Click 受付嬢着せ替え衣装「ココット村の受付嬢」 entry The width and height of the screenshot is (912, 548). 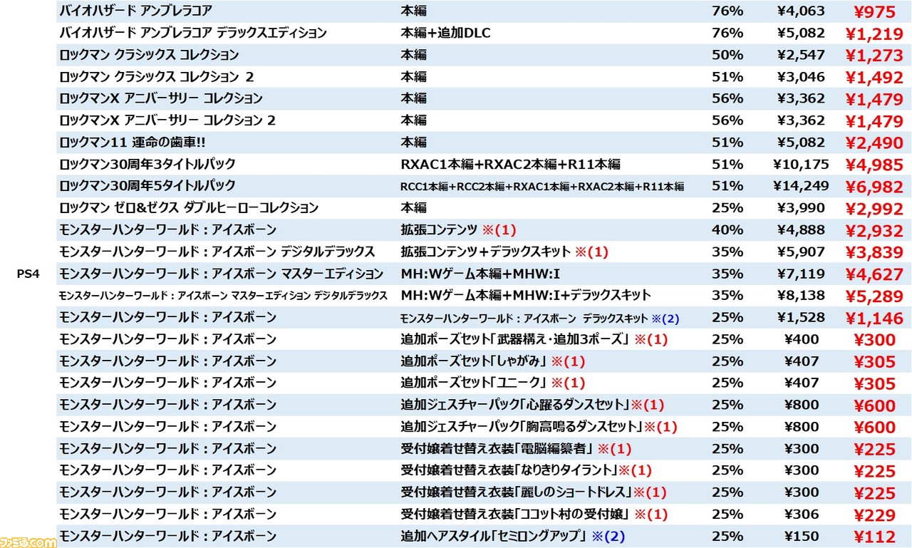(x=534, y=515)
